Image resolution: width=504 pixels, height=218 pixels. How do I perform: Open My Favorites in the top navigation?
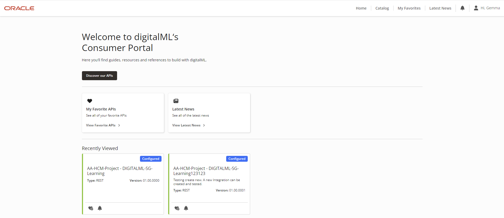click(409, 8)
